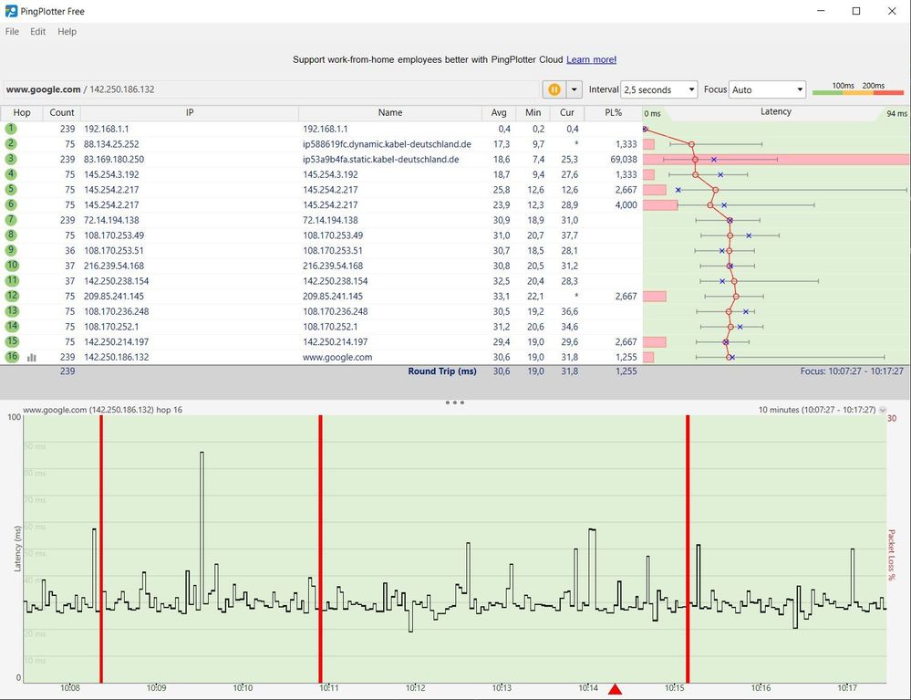Image resolution: width=911 pixels, height=700 pixels.
Task: Follow the Learn more! link
Action: 591,59
